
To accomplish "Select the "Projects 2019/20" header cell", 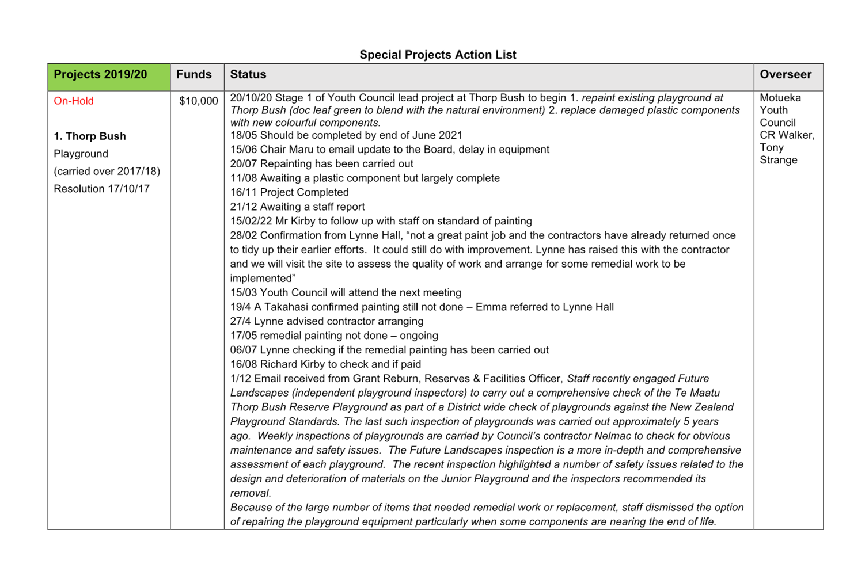I will [109, 77].
